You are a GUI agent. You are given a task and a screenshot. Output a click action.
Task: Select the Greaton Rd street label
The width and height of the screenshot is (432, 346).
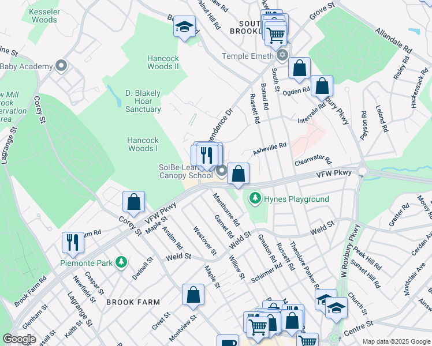pos(267,249)
